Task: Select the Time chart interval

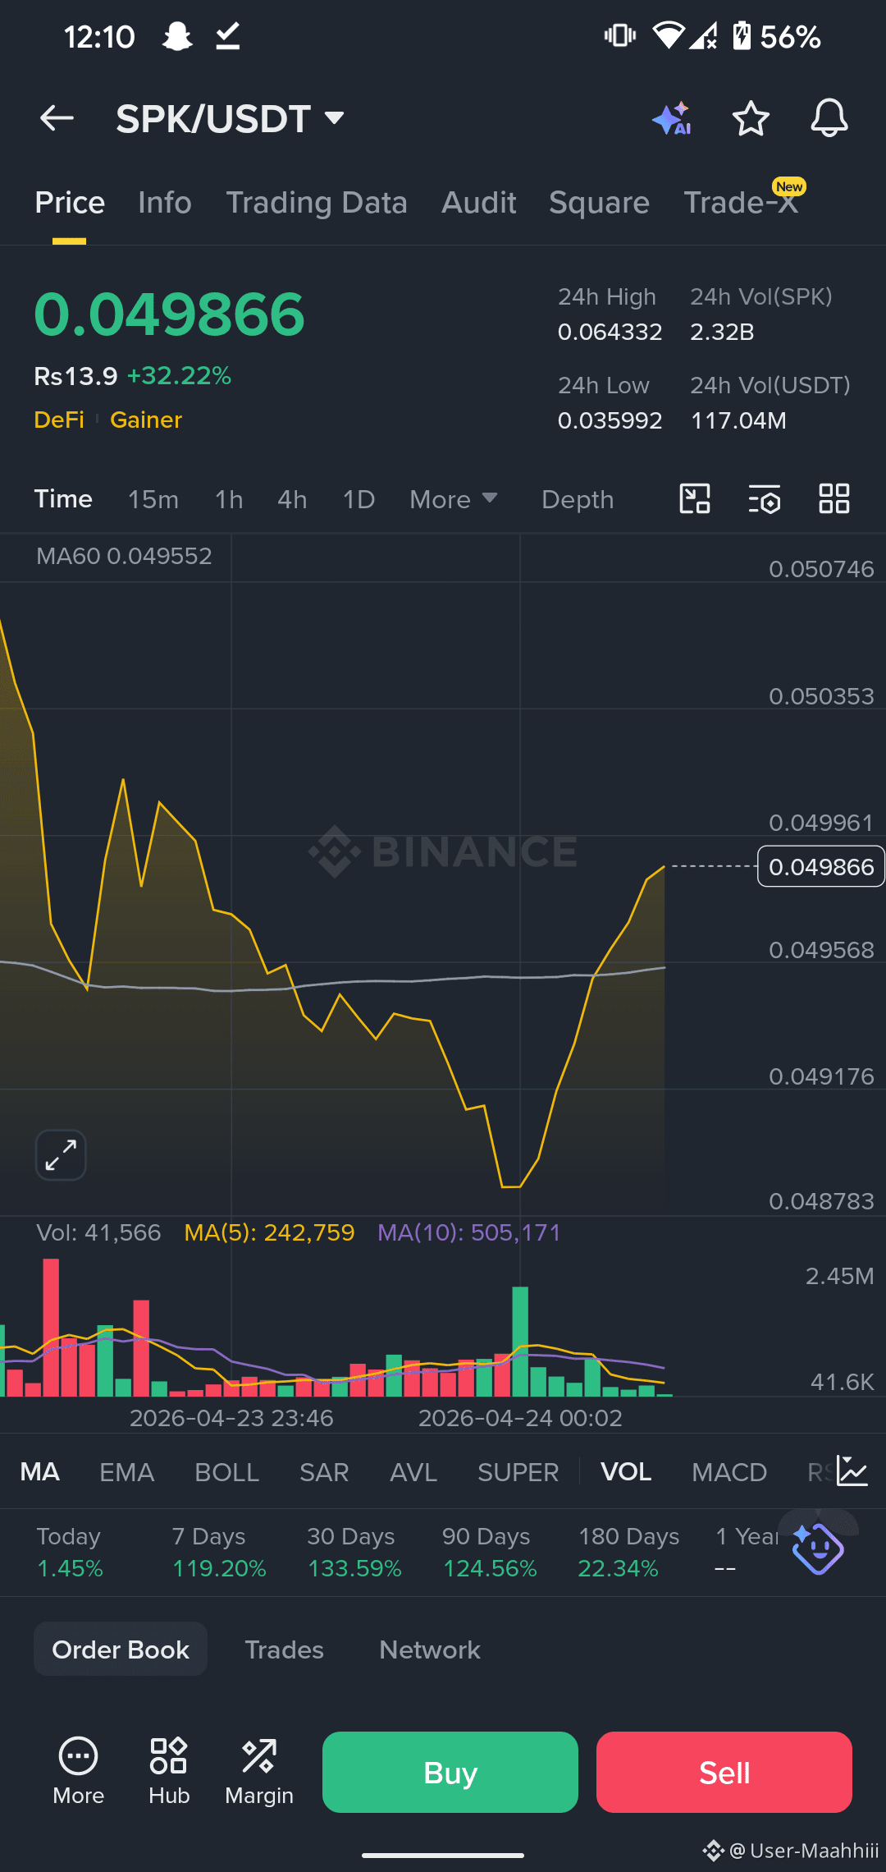Action: point(63,499)
